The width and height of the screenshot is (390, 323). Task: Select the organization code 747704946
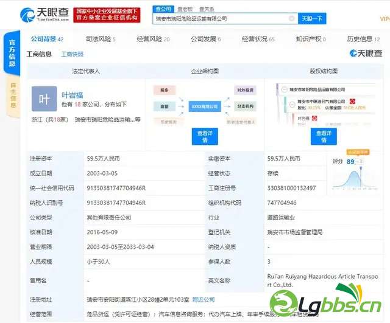pyautogui.click(x=282, y=203)
